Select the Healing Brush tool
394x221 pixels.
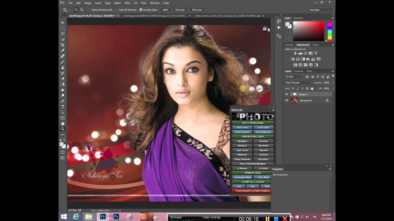pos(62,56)
